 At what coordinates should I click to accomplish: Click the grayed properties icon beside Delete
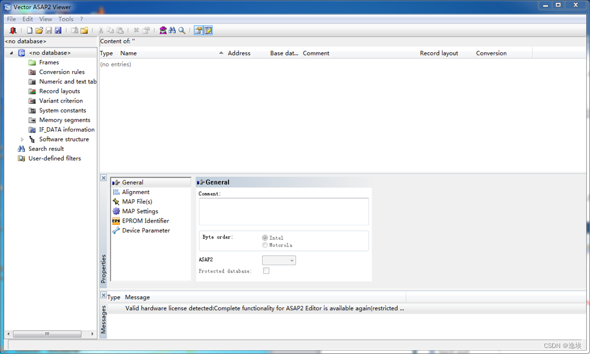(146, 31)
